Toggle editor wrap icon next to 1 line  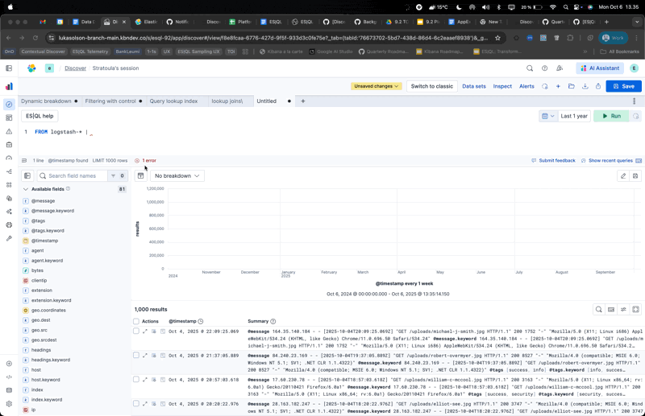coord(24,161)
